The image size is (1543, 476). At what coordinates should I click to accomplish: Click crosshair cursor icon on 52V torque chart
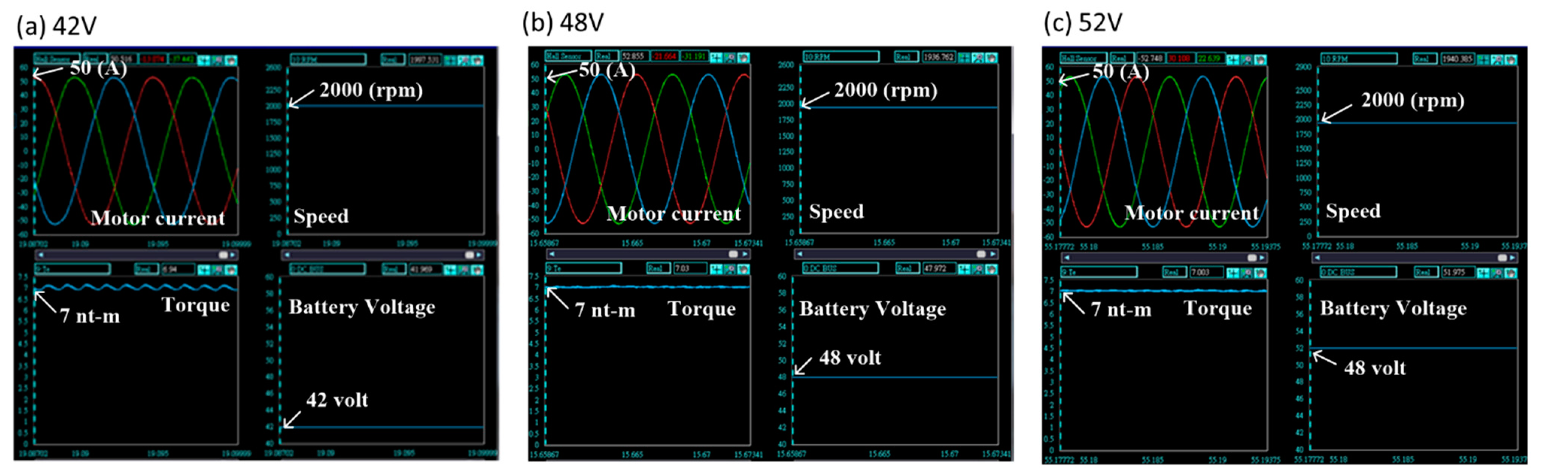coord(1233,273)
